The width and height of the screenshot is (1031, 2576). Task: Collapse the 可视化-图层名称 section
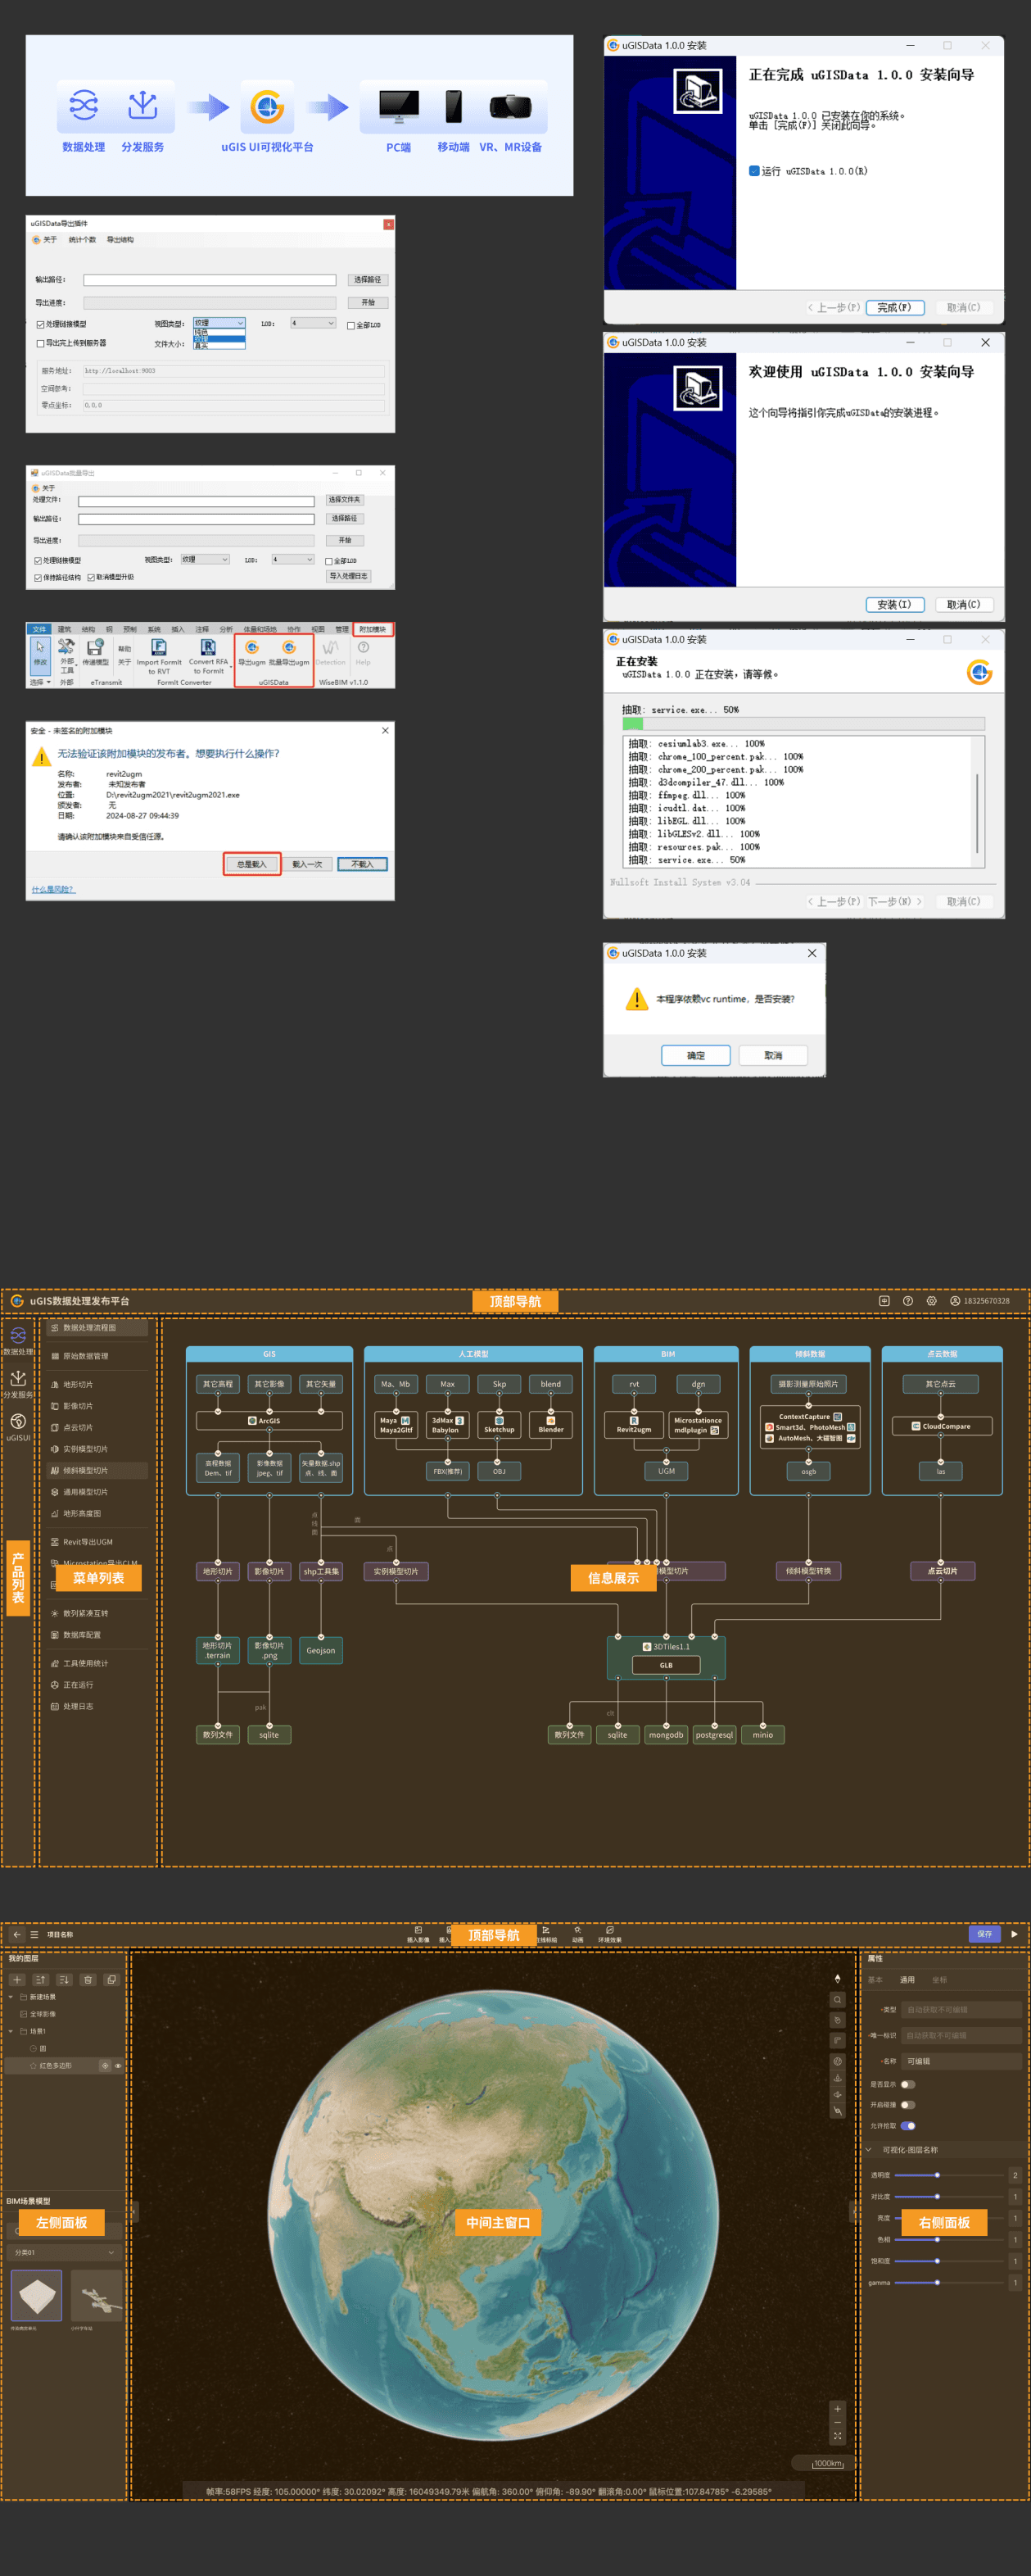click(868, 2150)
